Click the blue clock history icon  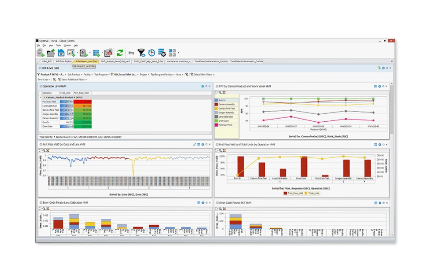pyautogui.click(x=152, y=53)
